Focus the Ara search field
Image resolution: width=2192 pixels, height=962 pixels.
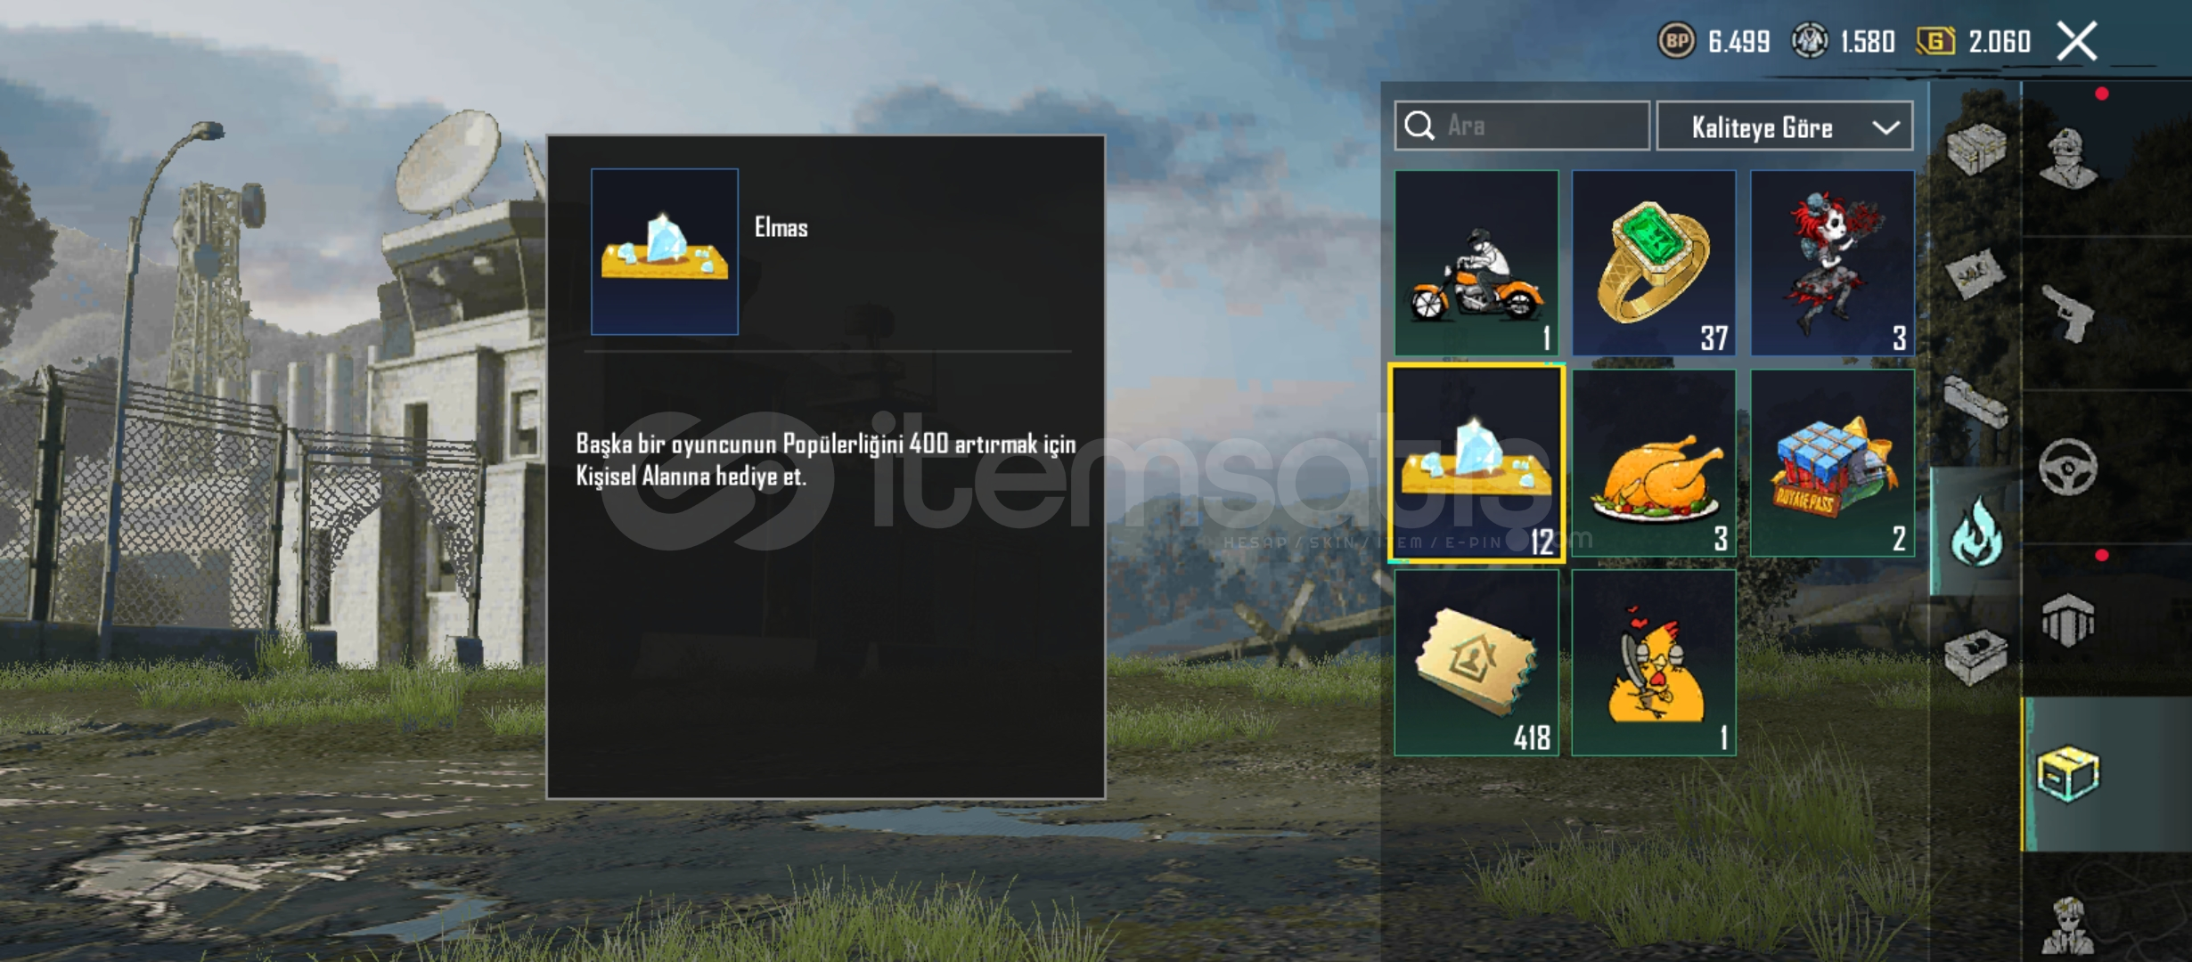pos(1522,126)
